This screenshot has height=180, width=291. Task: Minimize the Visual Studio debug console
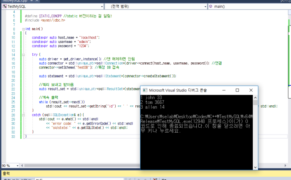(x=224, y=90)
